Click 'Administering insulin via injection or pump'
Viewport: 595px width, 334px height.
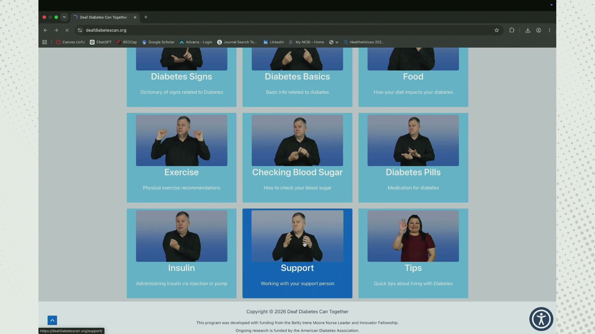(x=182, y=284)
